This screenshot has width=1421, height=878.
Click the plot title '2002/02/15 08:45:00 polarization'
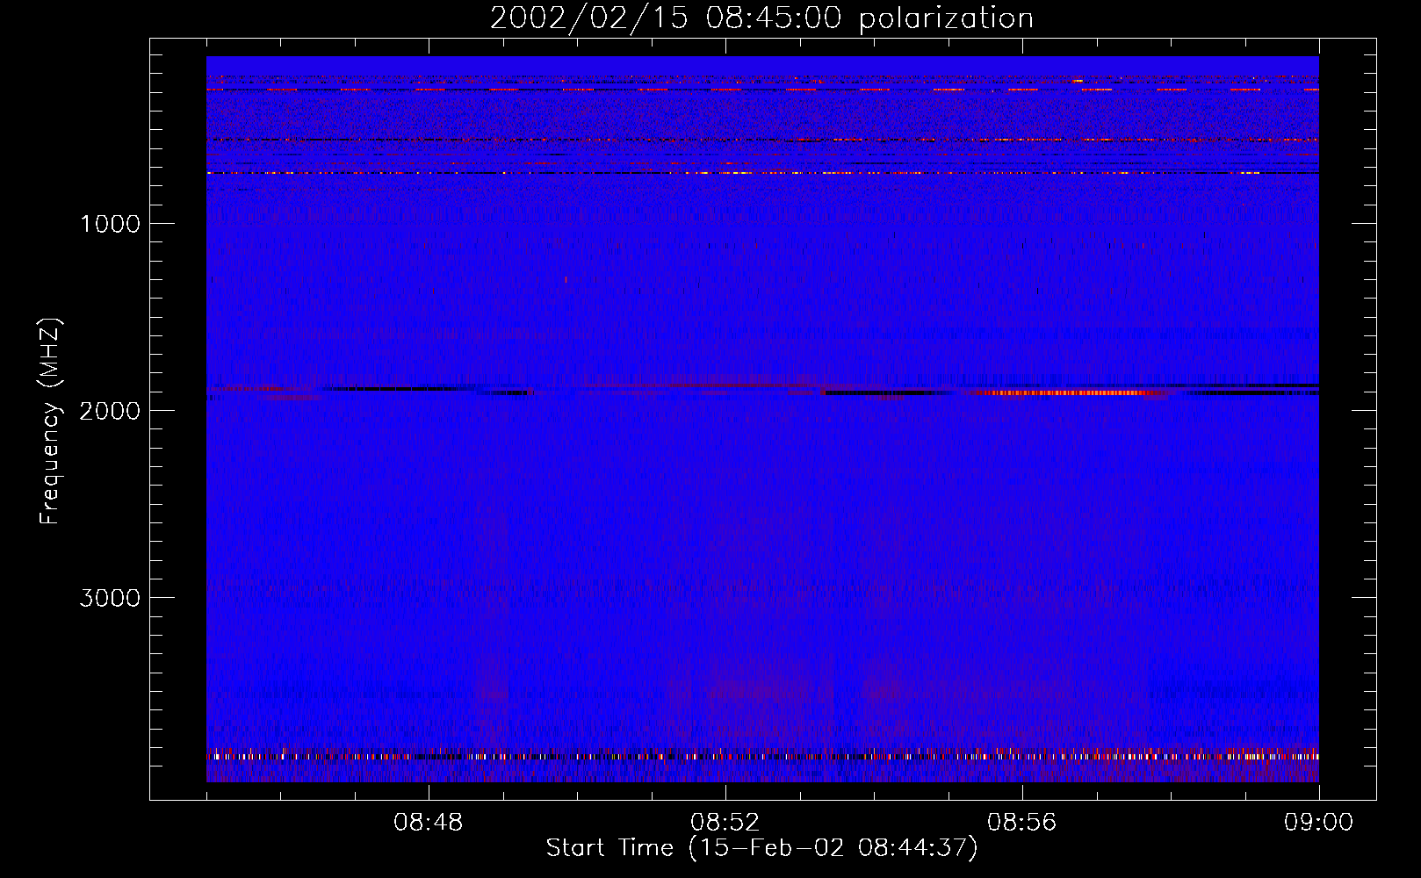[761, 18]
